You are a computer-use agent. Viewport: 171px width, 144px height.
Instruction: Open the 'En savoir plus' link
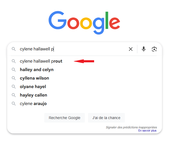click(147, 130)
